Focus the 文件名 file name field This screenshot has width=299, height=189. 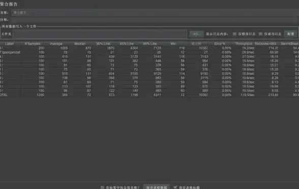(x=100, y=34)
